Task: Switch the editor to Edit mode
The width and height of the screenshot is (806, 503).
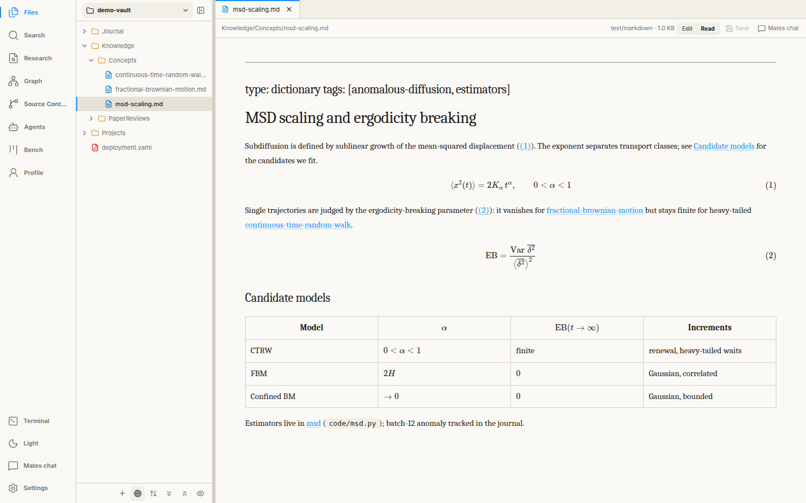Action: pos(687,29)
